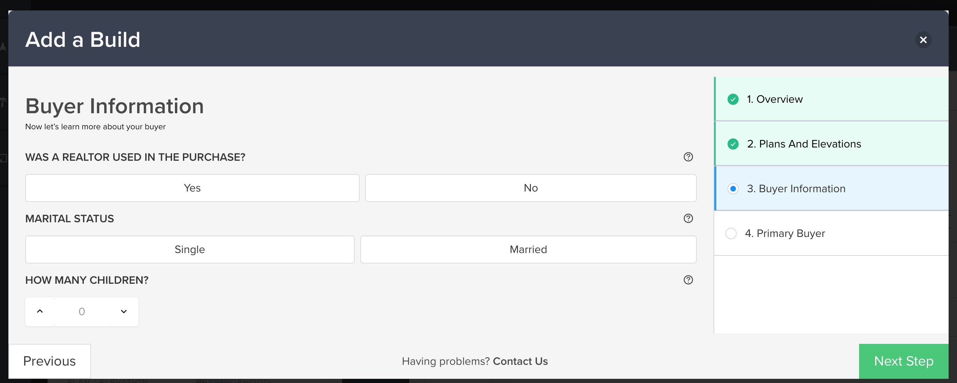957x383 pixels.
Task: Select No for realtor used
Action: coord(531,188)
